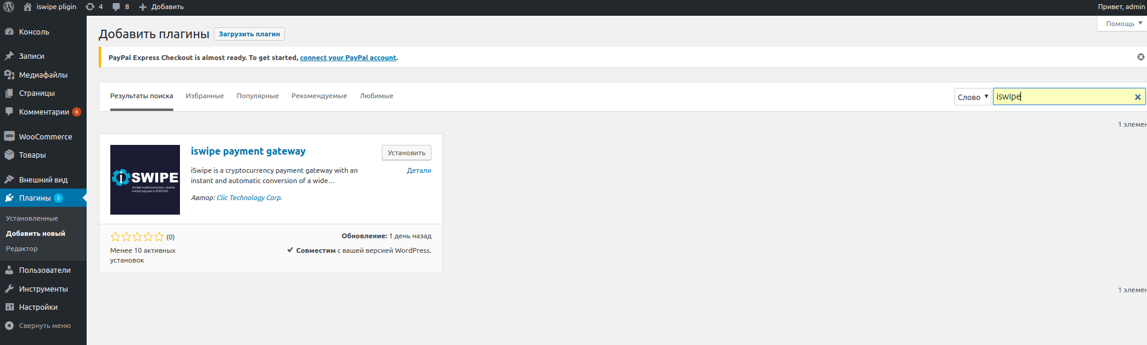Open iswipe payment gateway title link
Image resolution: width=1147 pixels, height=345 pixels.
tap(248, 151)
